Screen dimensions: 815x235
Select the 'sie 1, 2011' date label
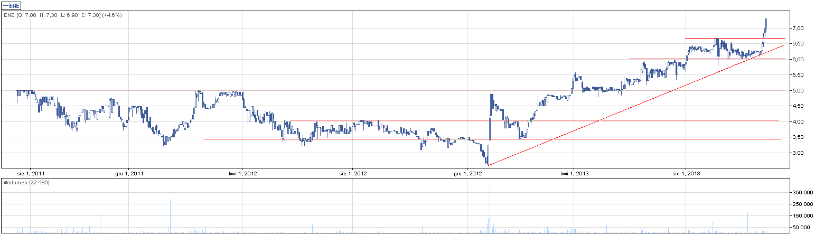pyautogui.click(x=30, y=173)
